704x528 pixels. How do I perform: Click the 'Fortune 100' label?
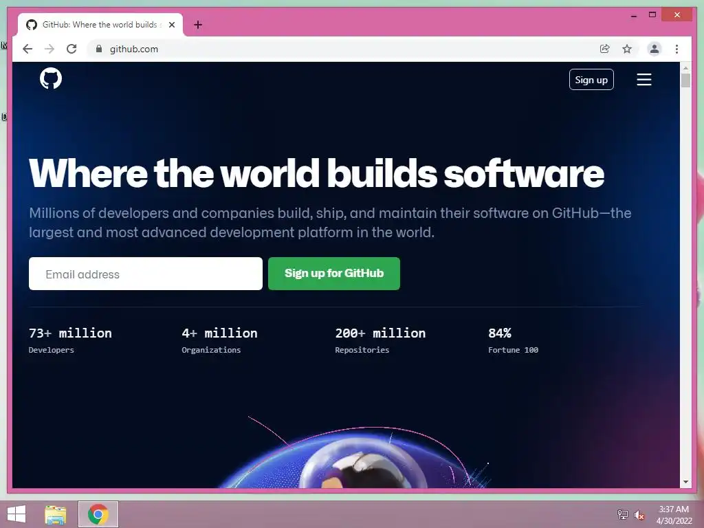[513, 350]
